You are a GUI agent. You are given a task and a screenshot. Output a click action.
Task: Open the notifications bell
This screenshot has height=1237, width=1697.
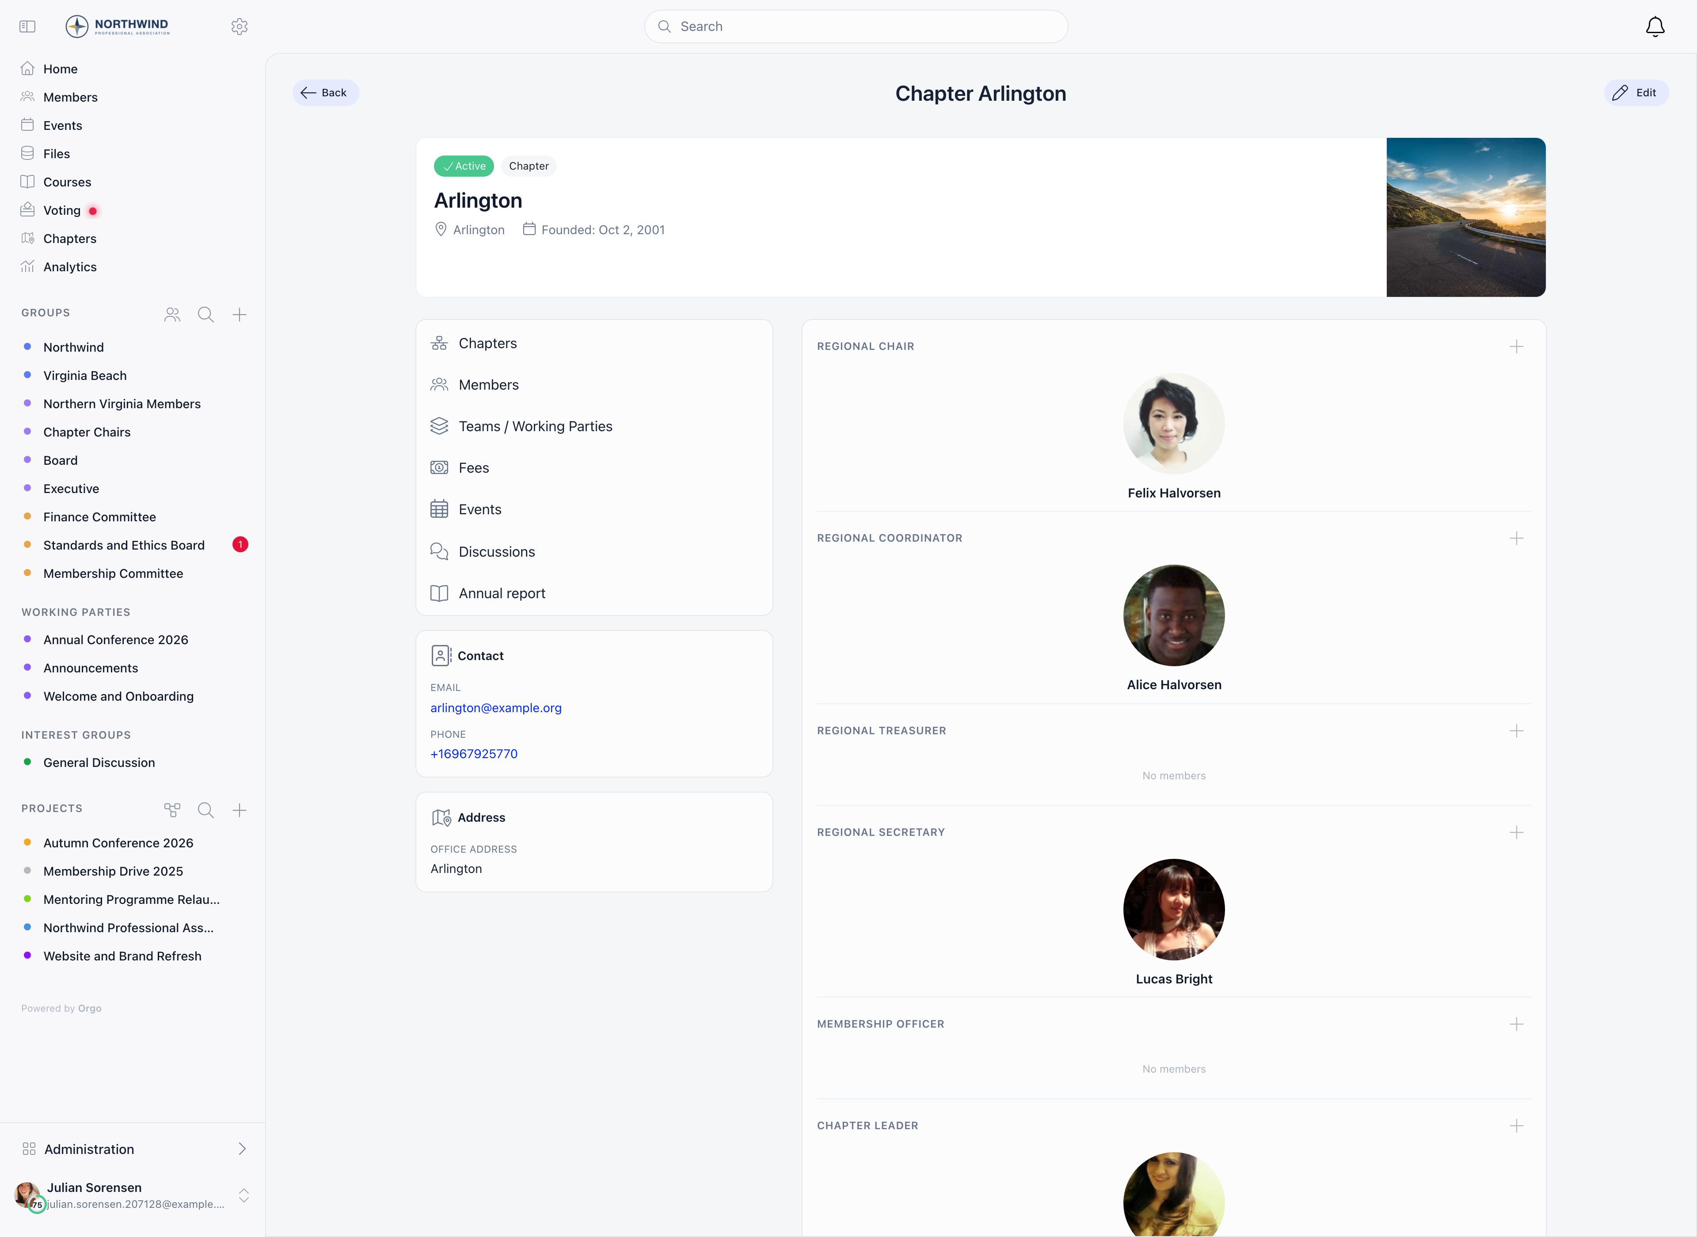point(1655,27)
